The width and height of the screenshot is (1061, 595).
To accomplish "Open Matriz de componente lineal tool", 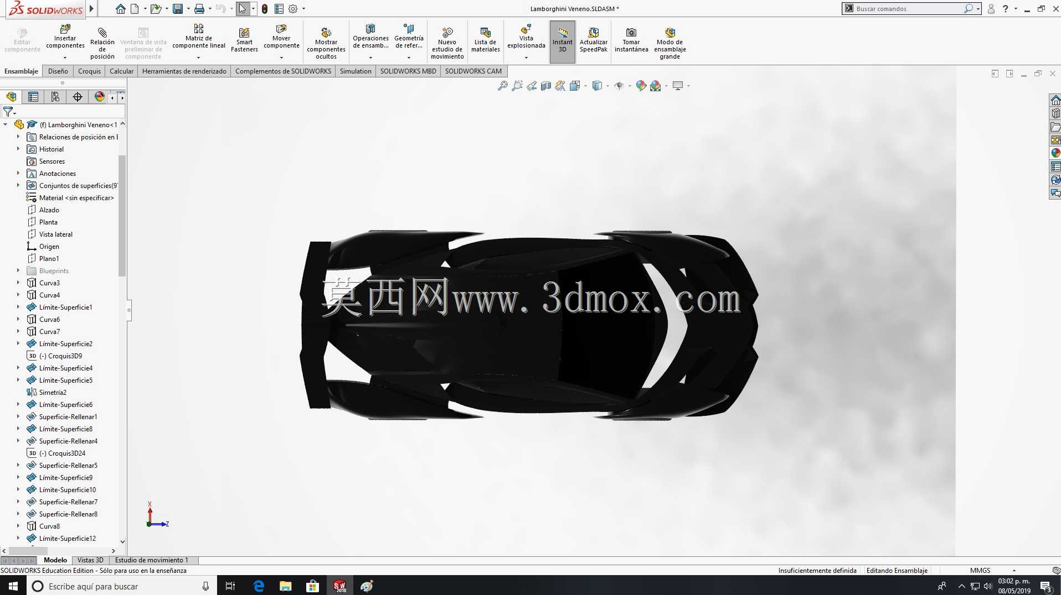I will (199, 36).
